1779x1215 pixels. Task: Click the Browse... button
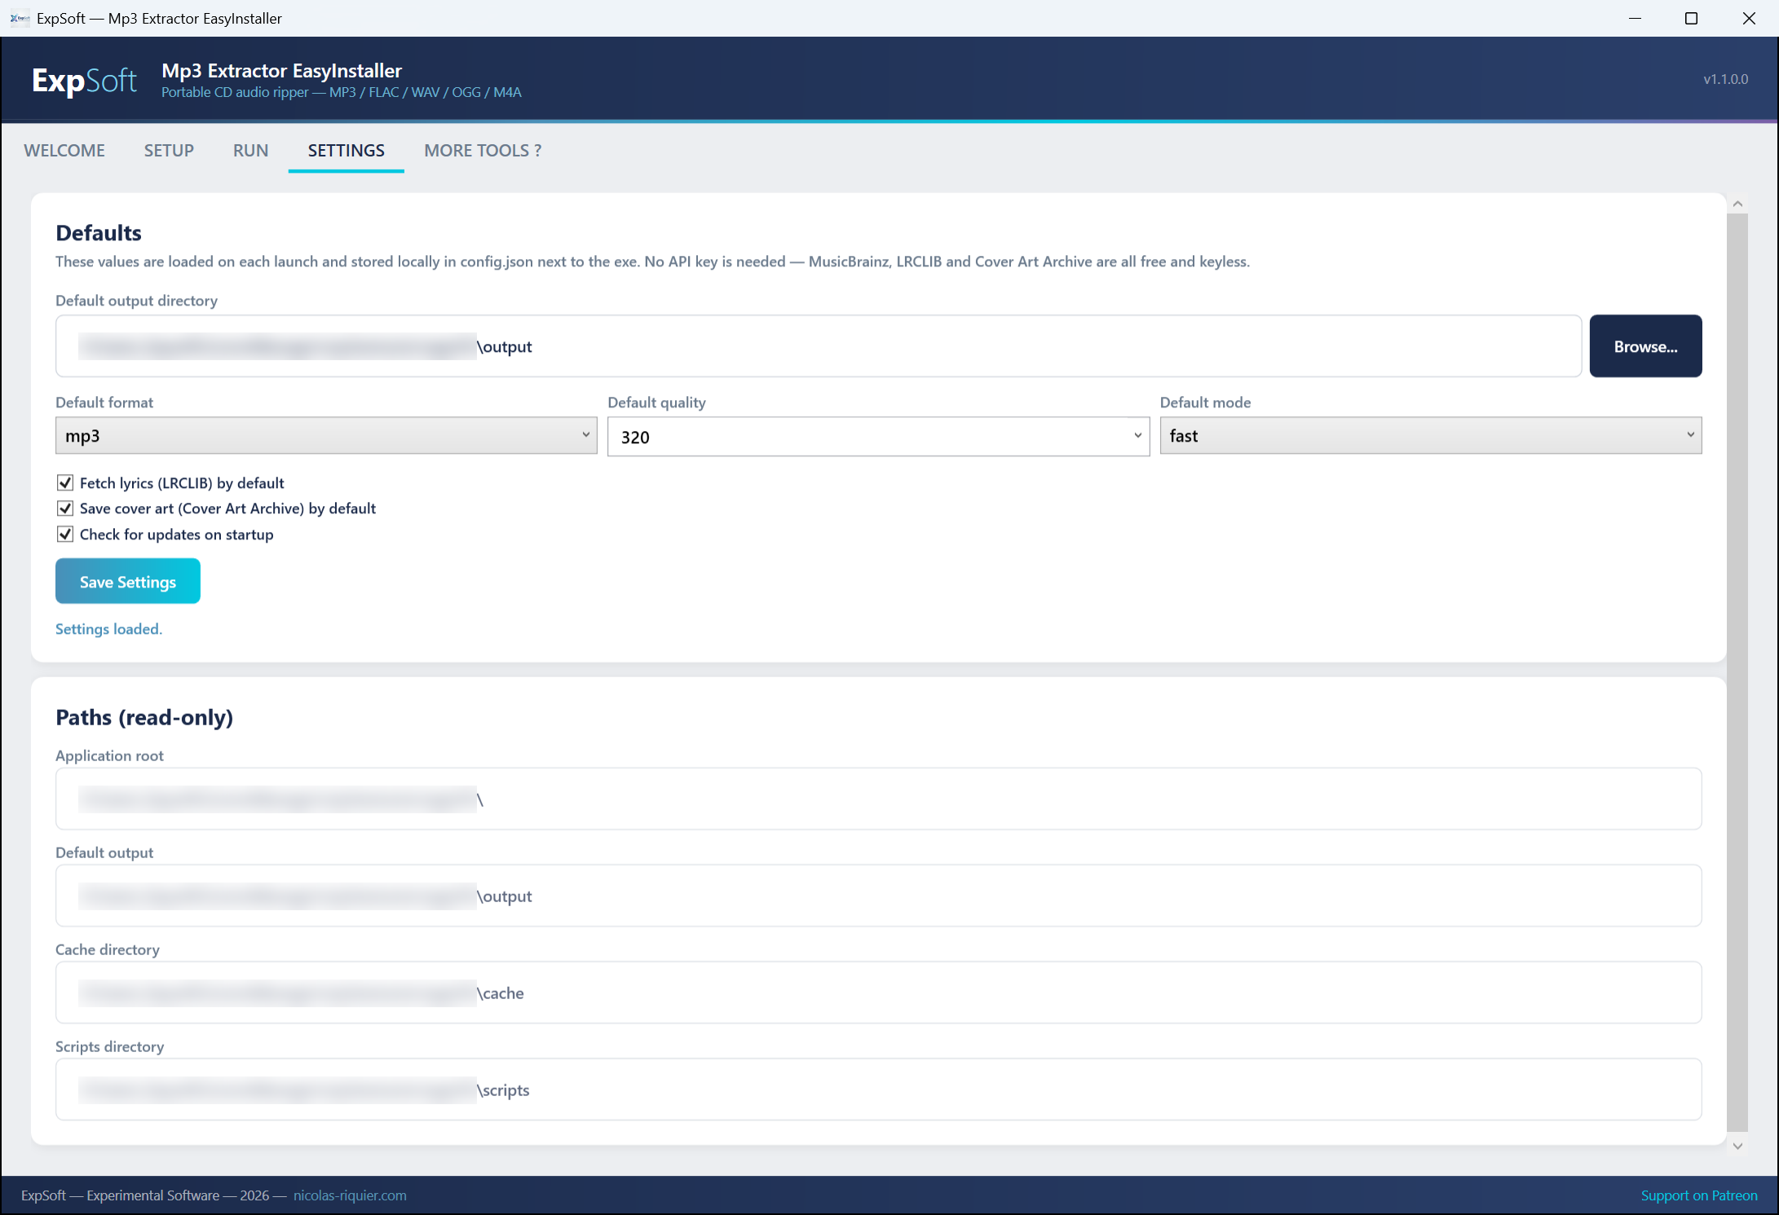(1645, 346)
